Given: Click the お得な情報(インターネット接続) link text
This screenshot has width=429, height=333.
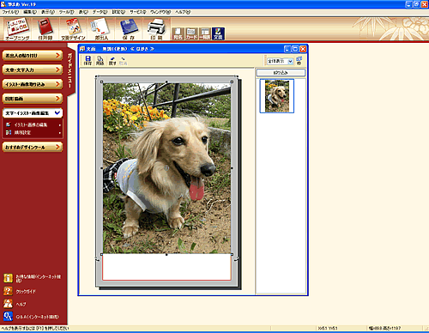Looking at the screenshot, I should pyautogui.click(x=38, y=278).
